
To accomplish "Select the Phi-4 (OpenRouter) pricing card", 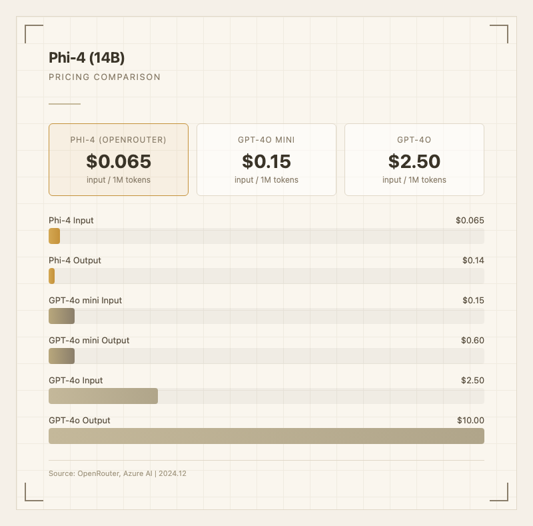I will [x=119, y=159].
